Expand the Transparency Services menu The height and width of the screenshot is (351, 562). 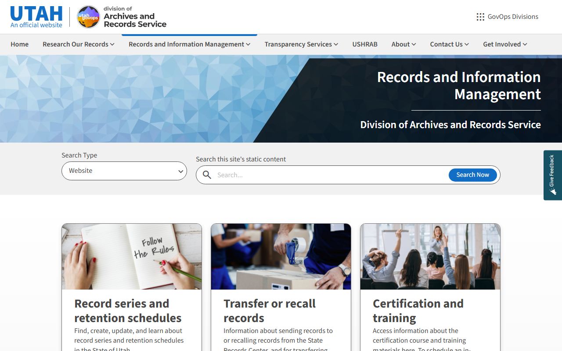[x=301, y=44]
